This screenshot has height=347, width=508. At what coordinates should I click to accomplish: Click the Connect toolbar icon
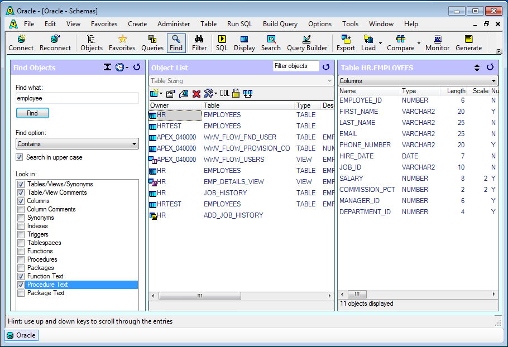[21, 43]
